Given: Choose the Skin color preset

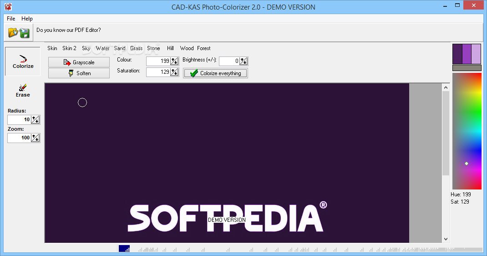Looking at the screenshot, I should click(x=52, y=48).
